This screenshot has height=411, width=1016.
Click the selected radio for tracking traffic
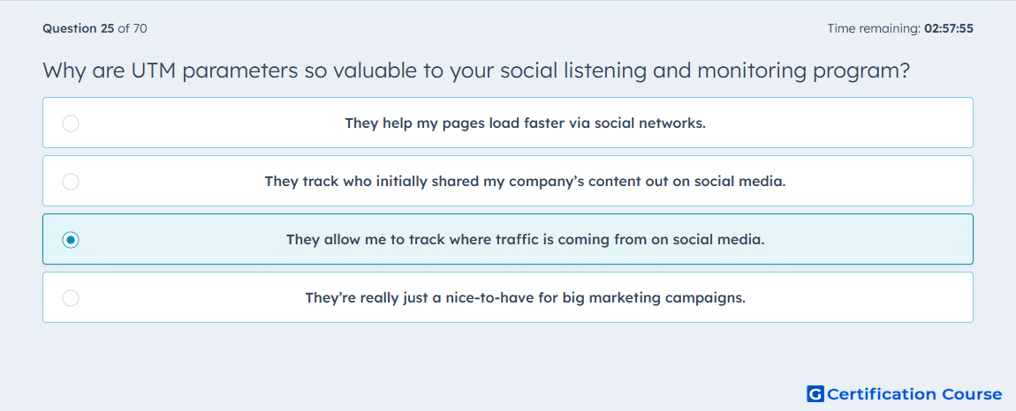(x=71, y=240)
